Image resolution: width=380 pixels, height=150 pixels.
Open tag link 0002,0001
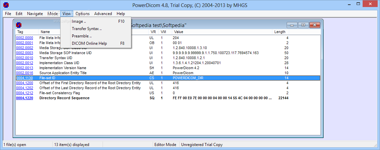point(24,43)
